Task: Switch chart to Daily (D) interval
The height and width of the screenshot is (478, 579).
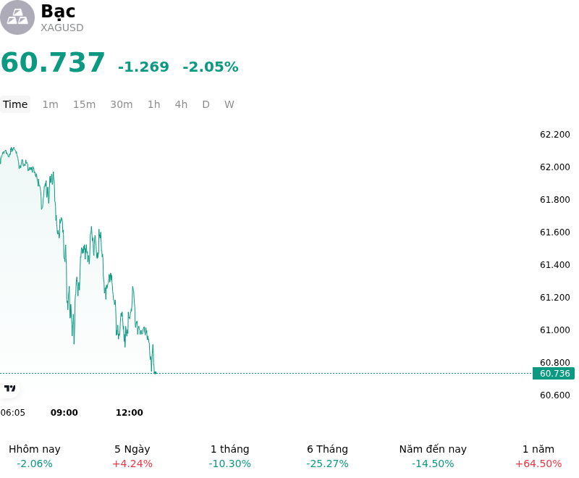Action: tap(206, 104)
